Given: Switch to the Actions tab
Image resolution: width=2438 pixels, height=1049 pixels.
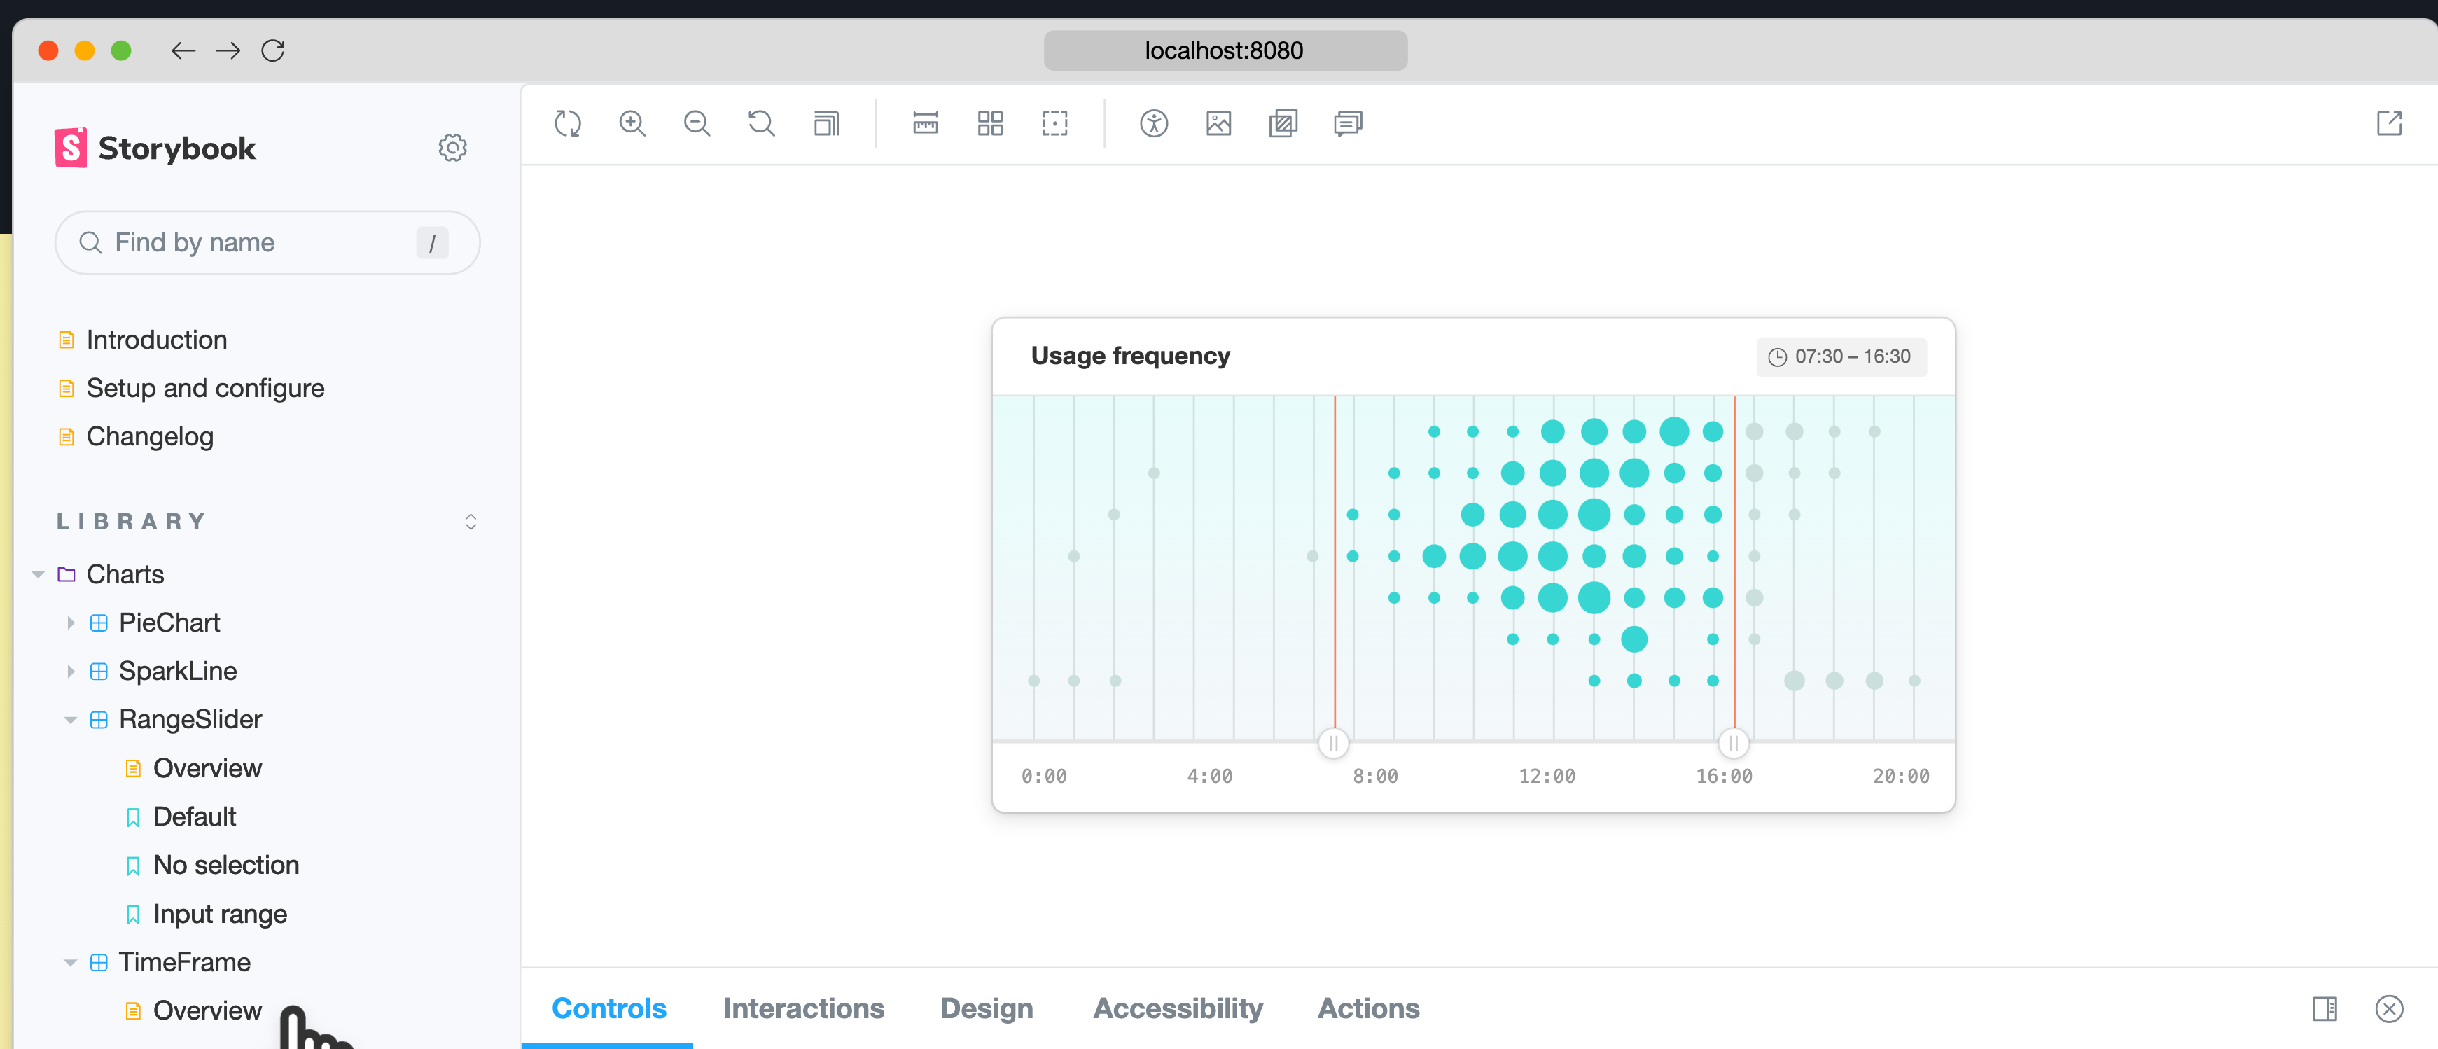Looking at the screenshot, I should [1369, 1008].
